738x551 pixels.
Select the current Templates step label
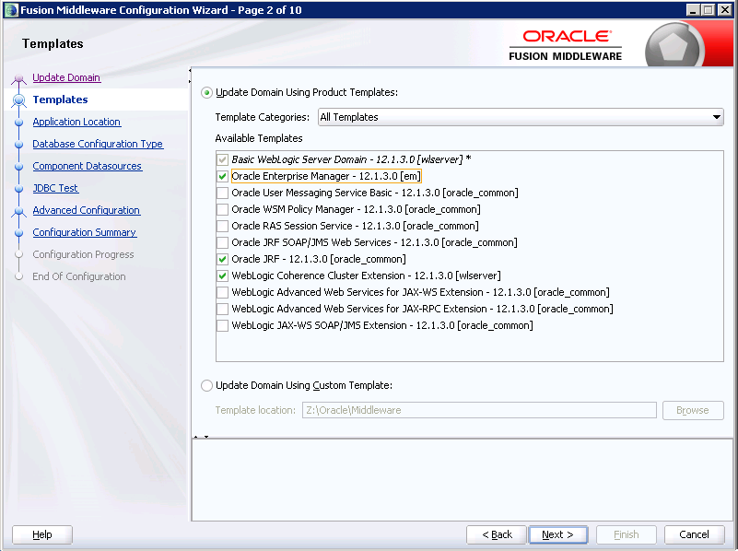tap(60, 100)
